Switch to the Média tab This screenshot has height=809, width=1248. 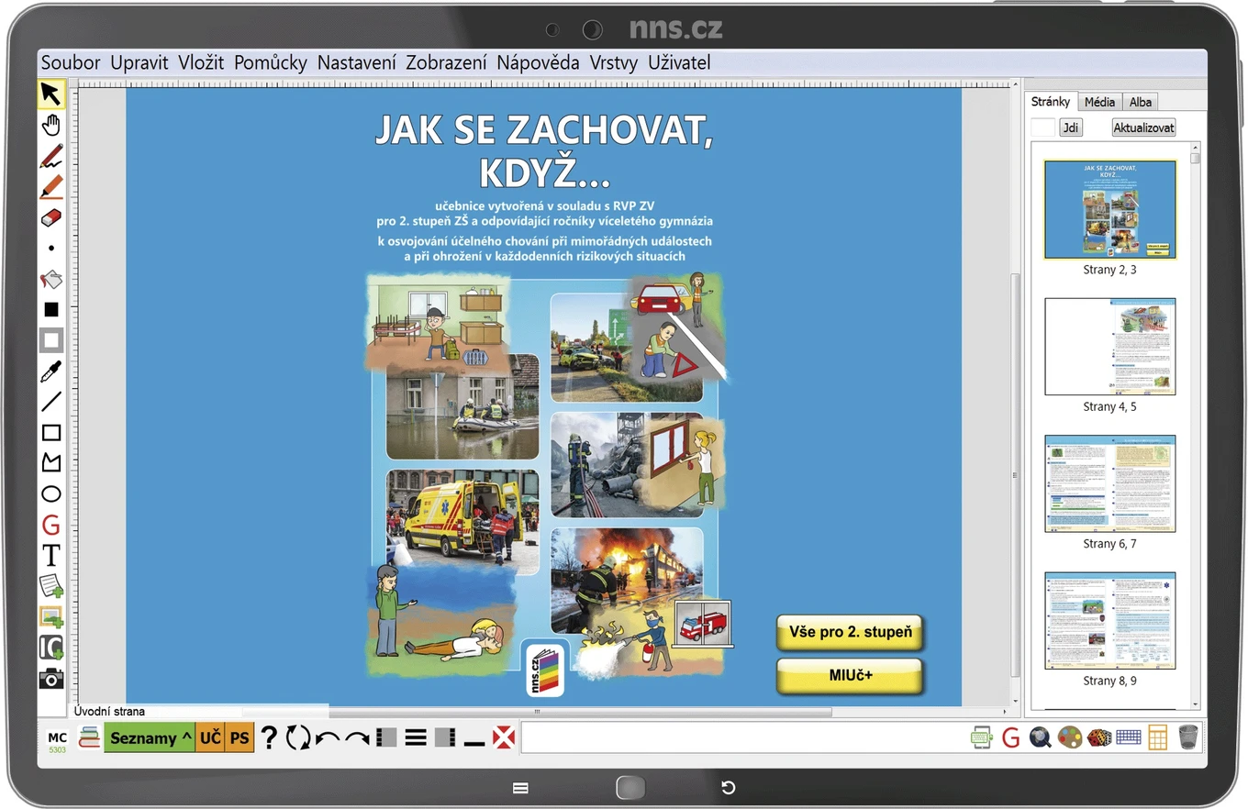tap(1099, 102)
